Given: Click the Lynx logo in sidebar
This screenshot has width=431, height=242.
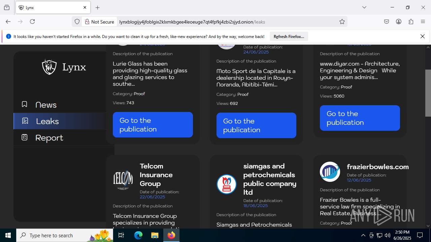Looking at the screenshot, I should (64, 67).
